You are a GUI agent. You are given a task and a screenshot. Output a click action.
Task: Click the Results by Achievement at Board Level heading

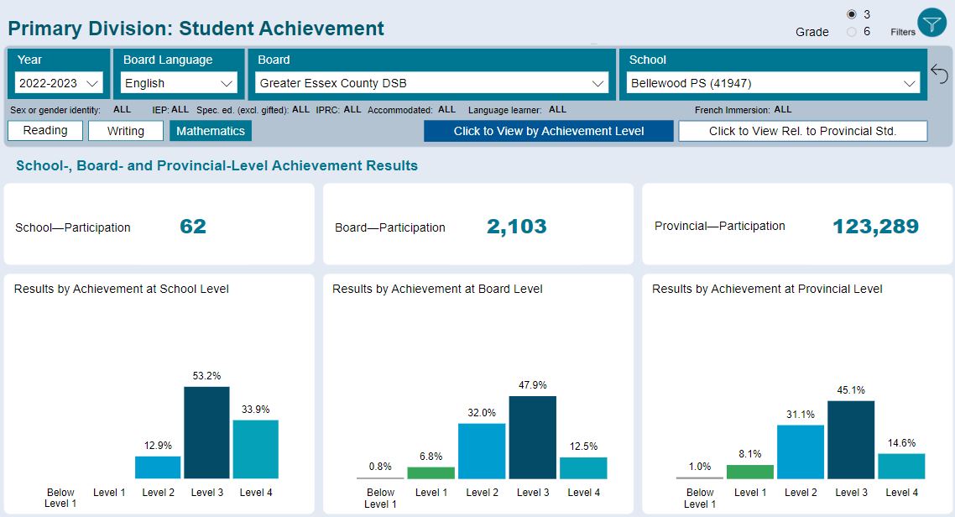(x=437, y=290)
